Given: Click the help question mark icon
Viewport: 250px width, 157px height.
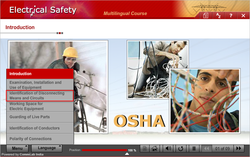Looking at the screenshot, I should pos(231,16).
